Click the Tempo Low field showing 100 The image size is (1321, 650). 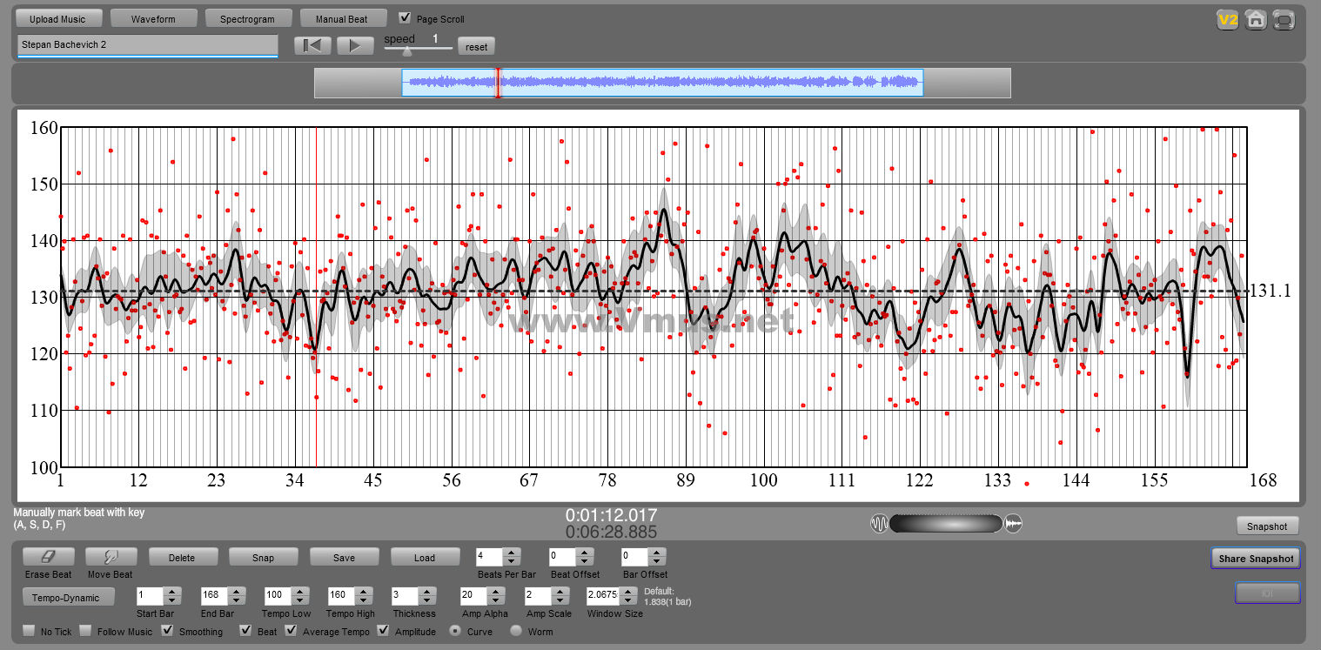point(278,597)
